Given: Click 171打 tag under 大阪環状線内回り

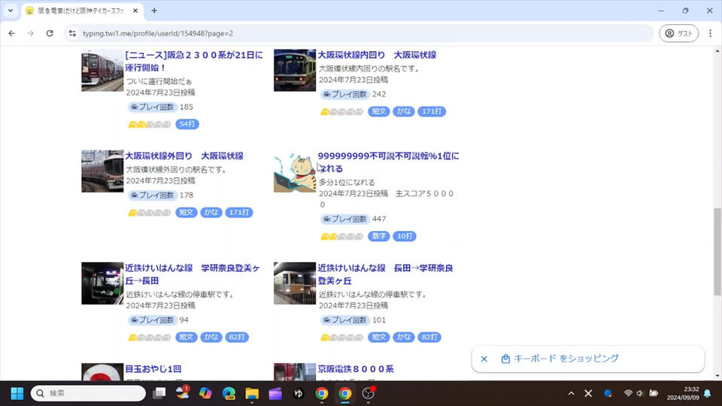Looking at the screenshot, I should (432, 111).
